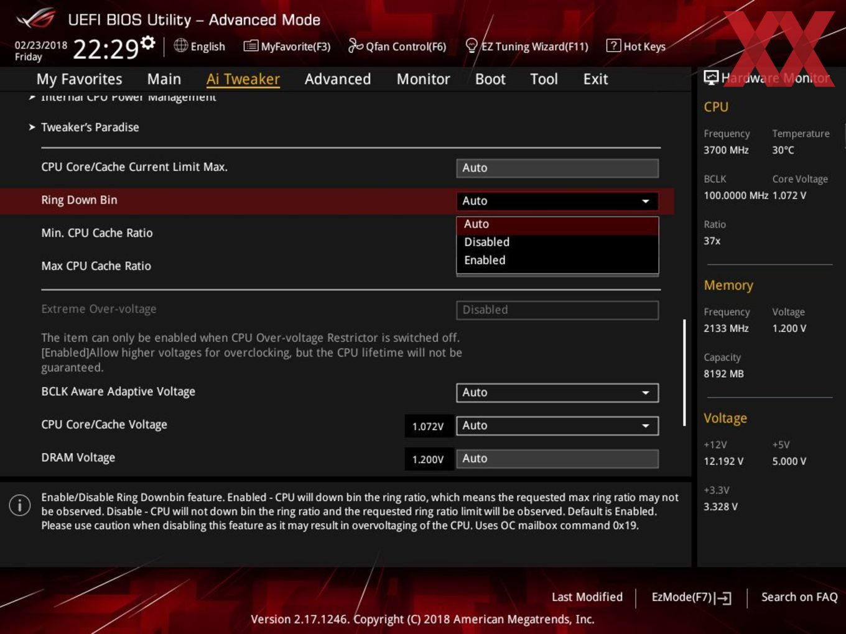Select the Max CPU Cache Ratio row
Image resolution: width=846 pixels, height=634 pixels.
point(96,266)
